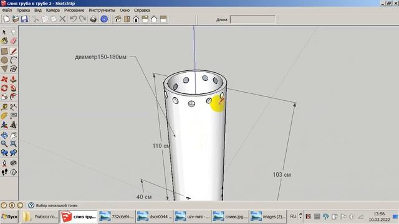
Task: Select the Rectangle drawing tool
Action: point(4,52)
